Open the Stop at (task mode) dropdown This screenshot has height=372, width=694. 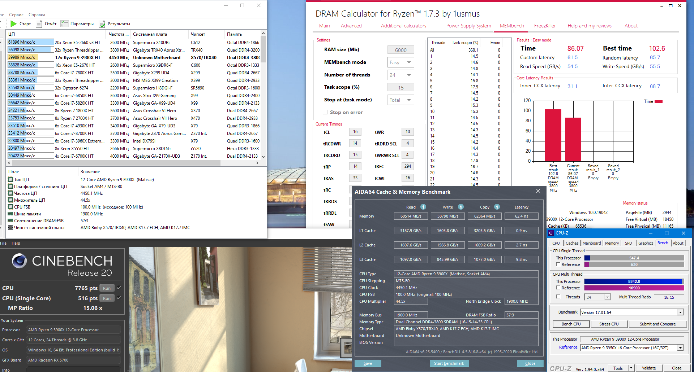[x=401, y=100]
